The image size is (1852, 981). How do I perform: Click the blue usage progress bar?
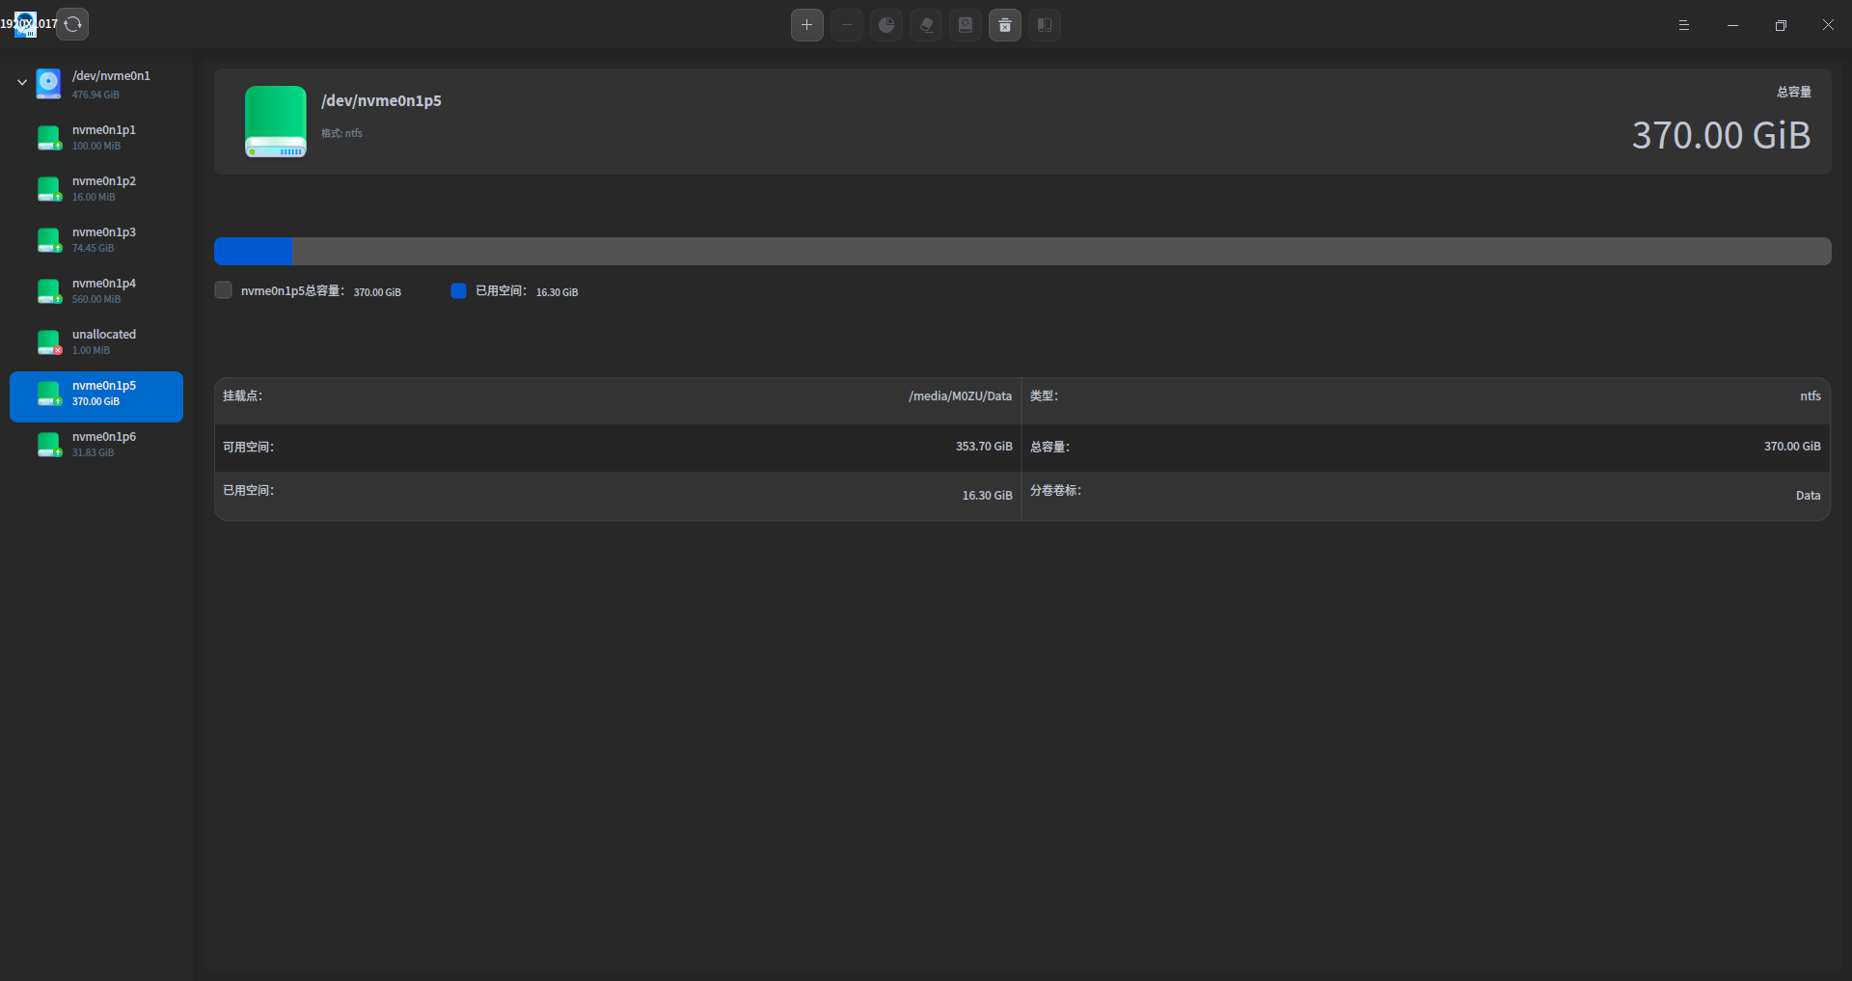pyautogui.click(x=254, y=251)
